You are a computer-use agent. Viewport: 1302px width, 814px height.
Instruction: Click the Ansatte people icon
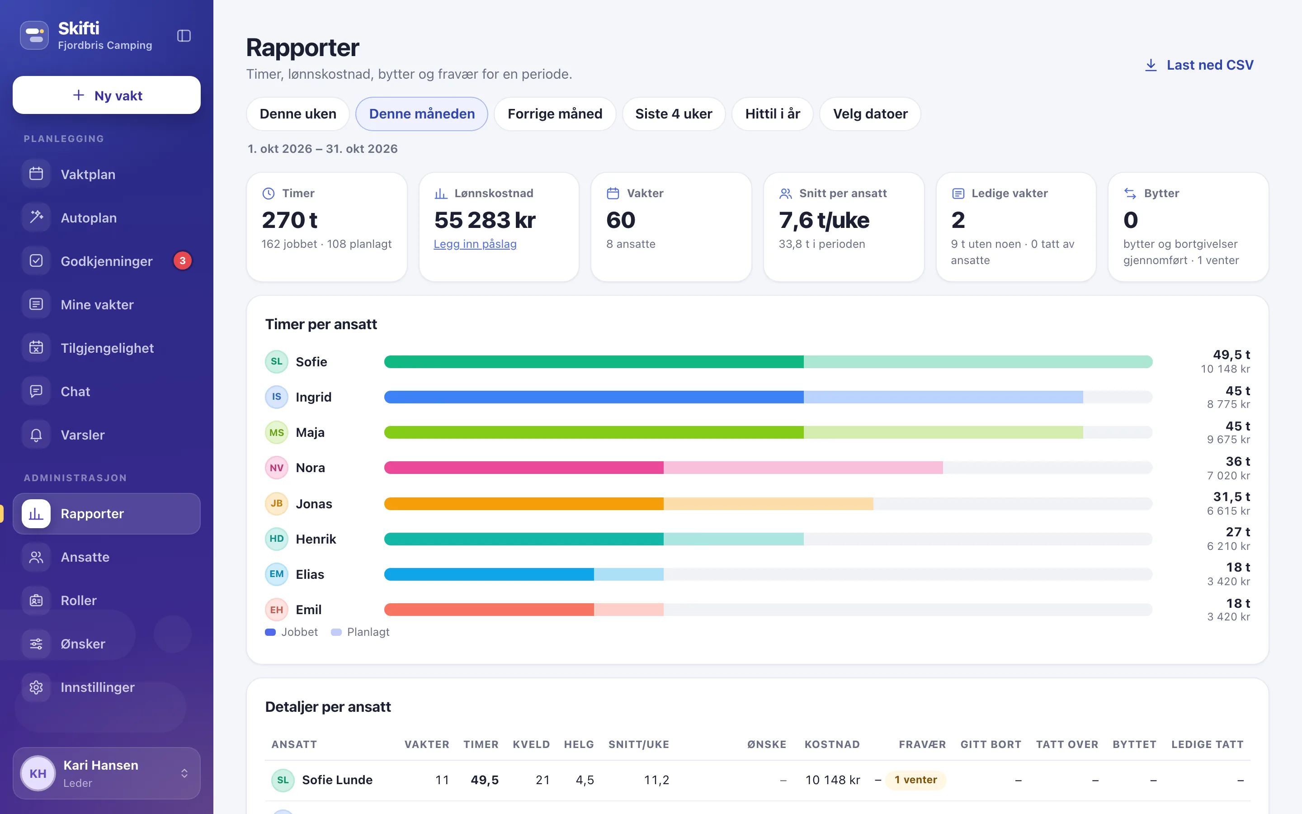(x=36, y=557)
